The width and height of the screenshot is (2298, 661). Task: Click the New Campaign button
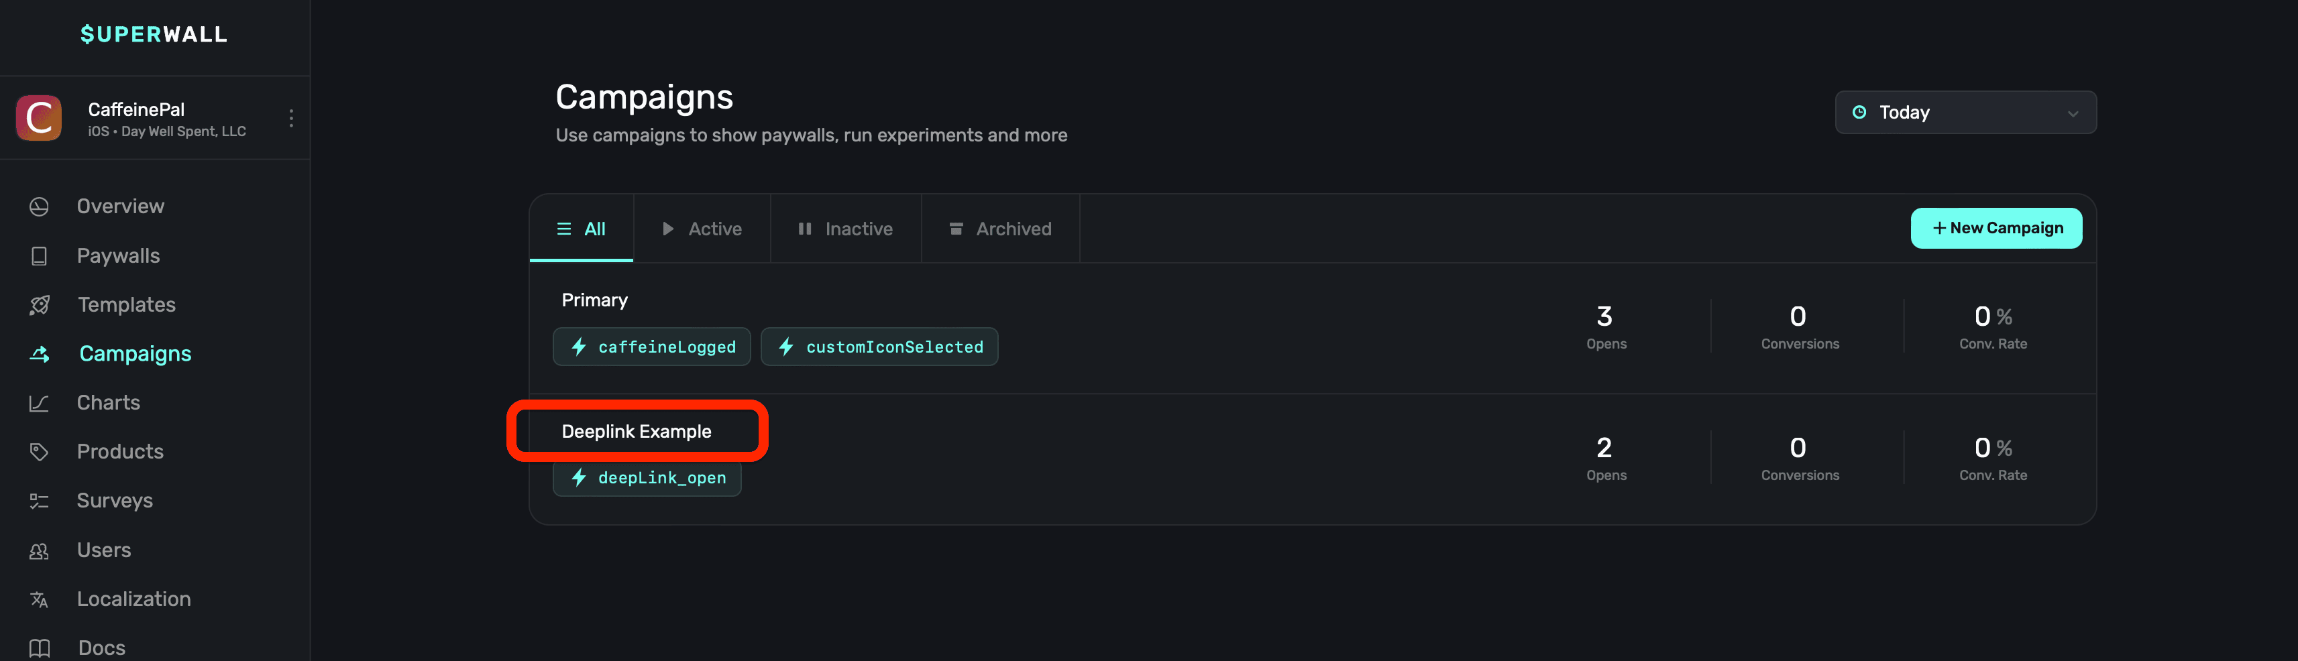coord(1995,229)
